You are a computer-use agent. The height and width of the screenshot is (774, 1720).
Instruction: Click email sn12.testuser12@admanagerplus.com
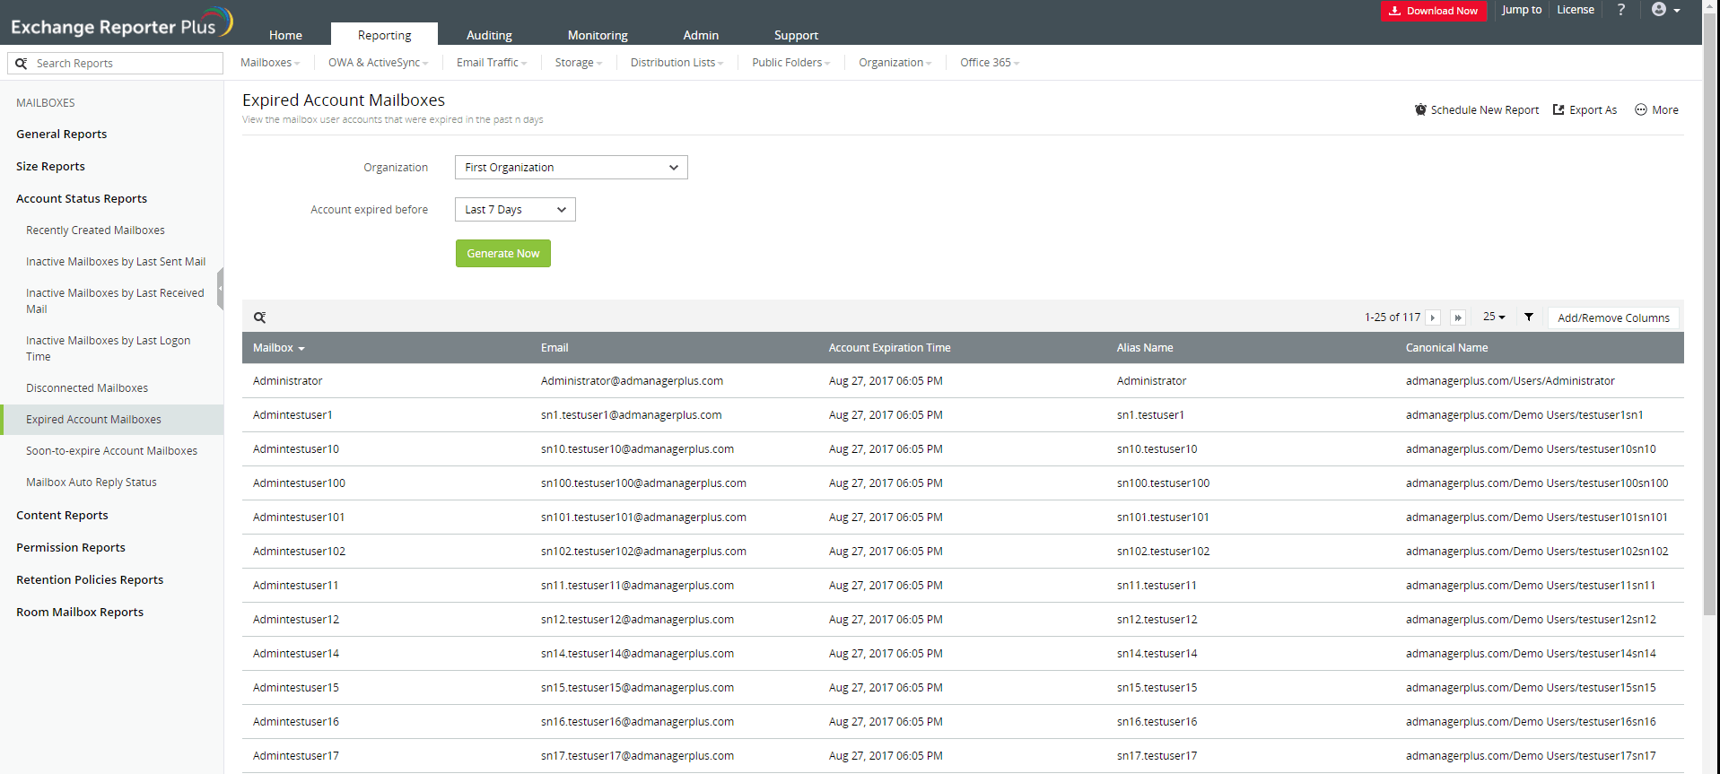637,620
